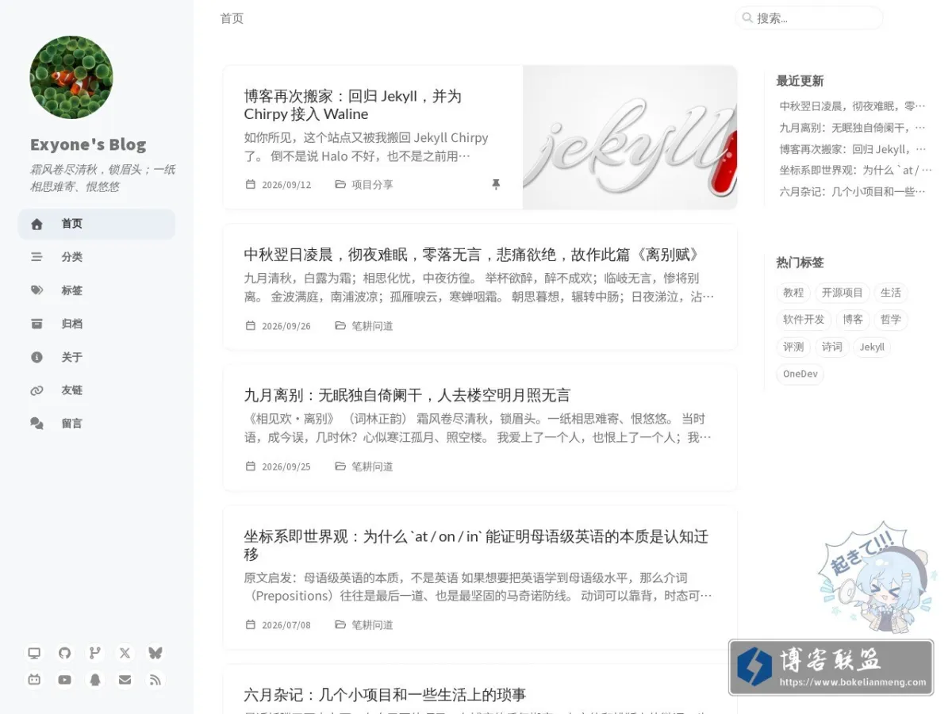Select the 哲学 tag
This screenshot has width=952, height=714.
pos(891,320)
